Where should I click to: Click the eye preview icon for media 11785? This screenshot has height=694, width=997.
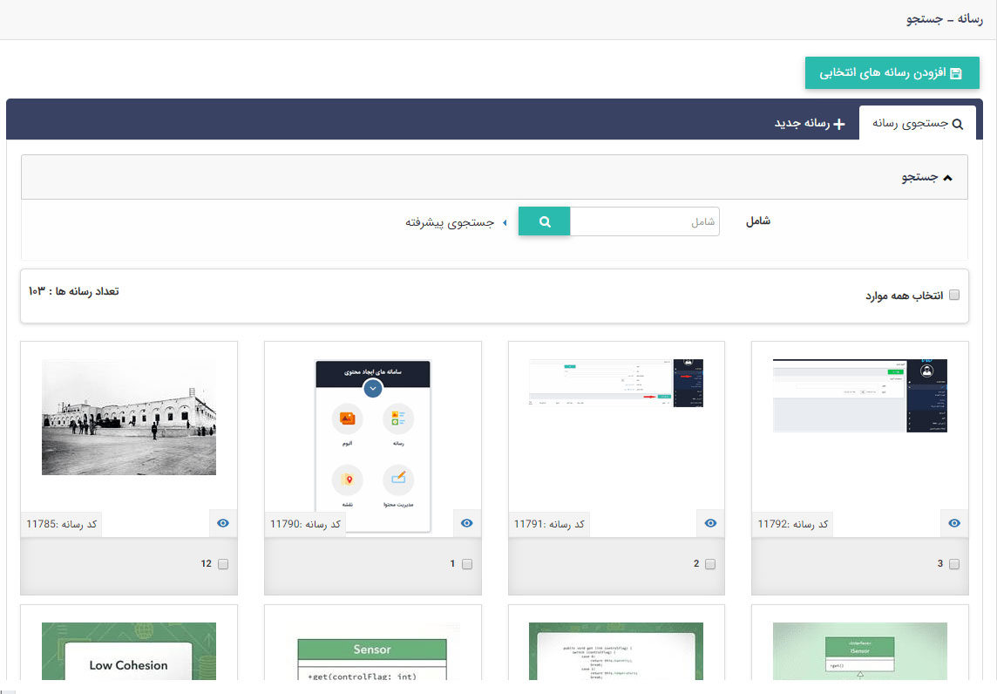point(222,523)
